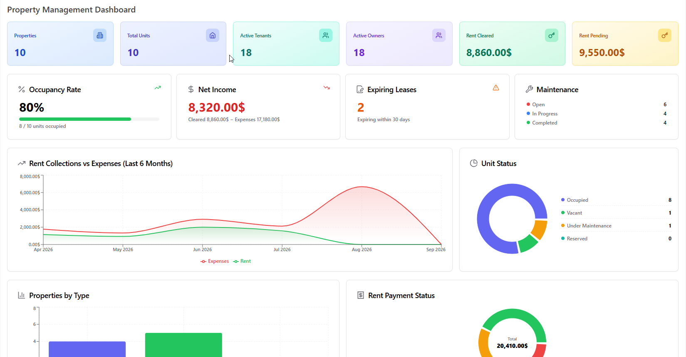Select the Vacant legend entry
Screen dimensions: 686x357
tap(616, 213)
